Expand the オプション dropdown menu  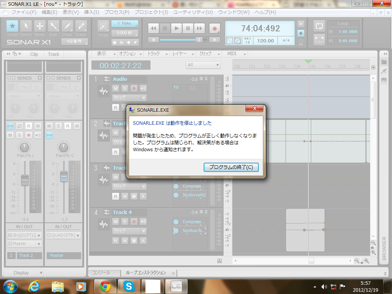pos(130,54)
